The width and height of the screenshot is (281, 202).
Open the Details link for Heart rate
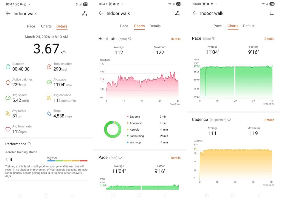tap(176, 39)
